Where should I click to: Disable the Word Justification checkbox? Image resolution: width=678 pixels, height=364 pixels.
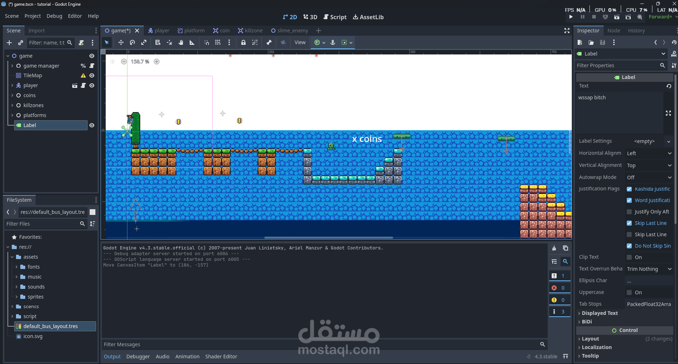pyautogui.click(x=630, y=200)
